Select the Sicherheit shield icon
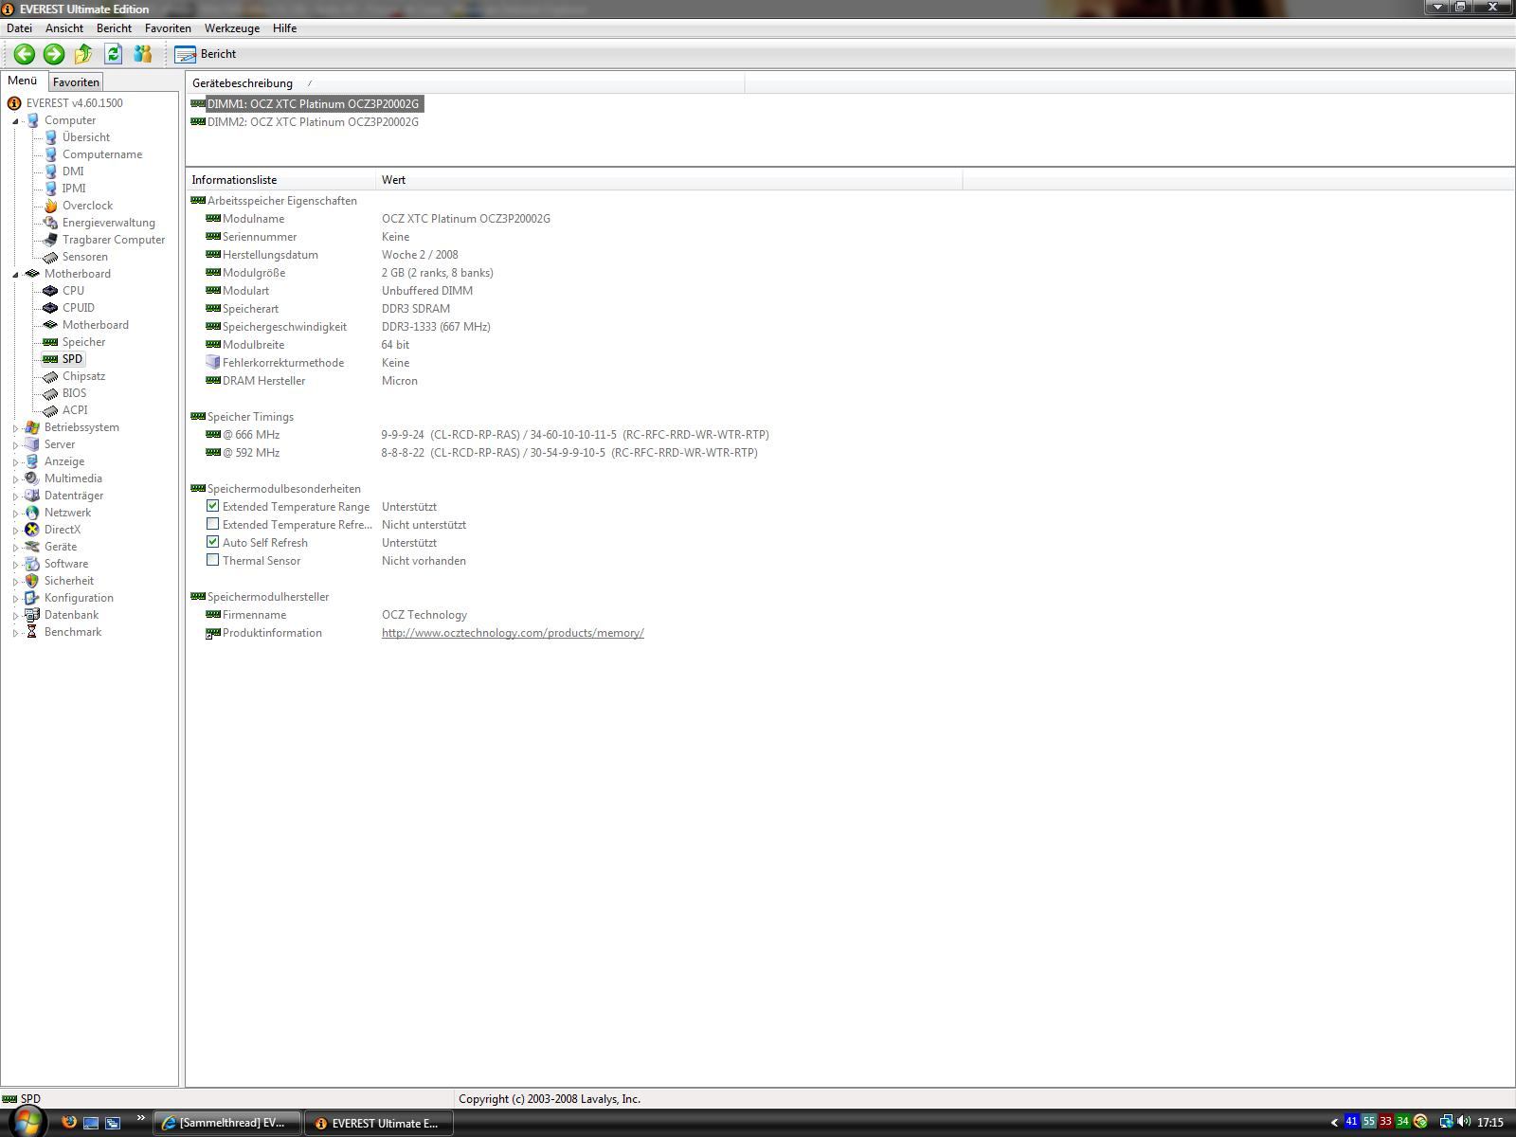The height and width of the screenshot is (1137, 1516). (x=32, y=581)
